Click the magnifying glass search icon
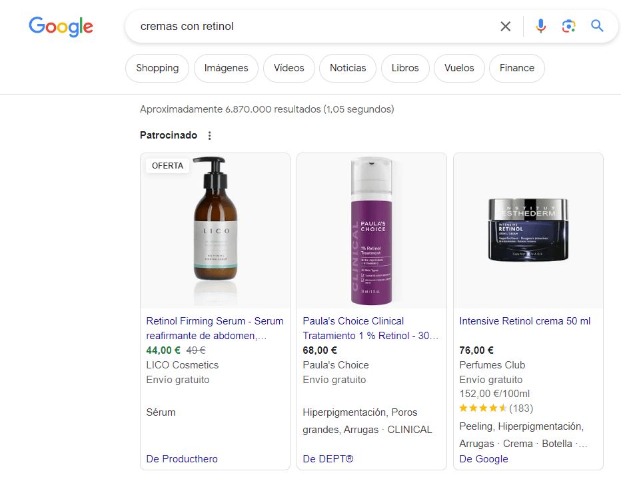 [597, 26]
